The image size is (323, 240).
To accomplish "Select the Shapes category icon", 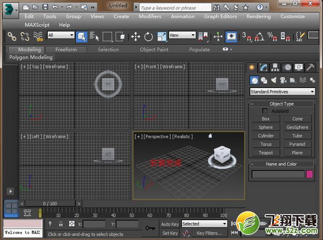I will click(264, 80).
